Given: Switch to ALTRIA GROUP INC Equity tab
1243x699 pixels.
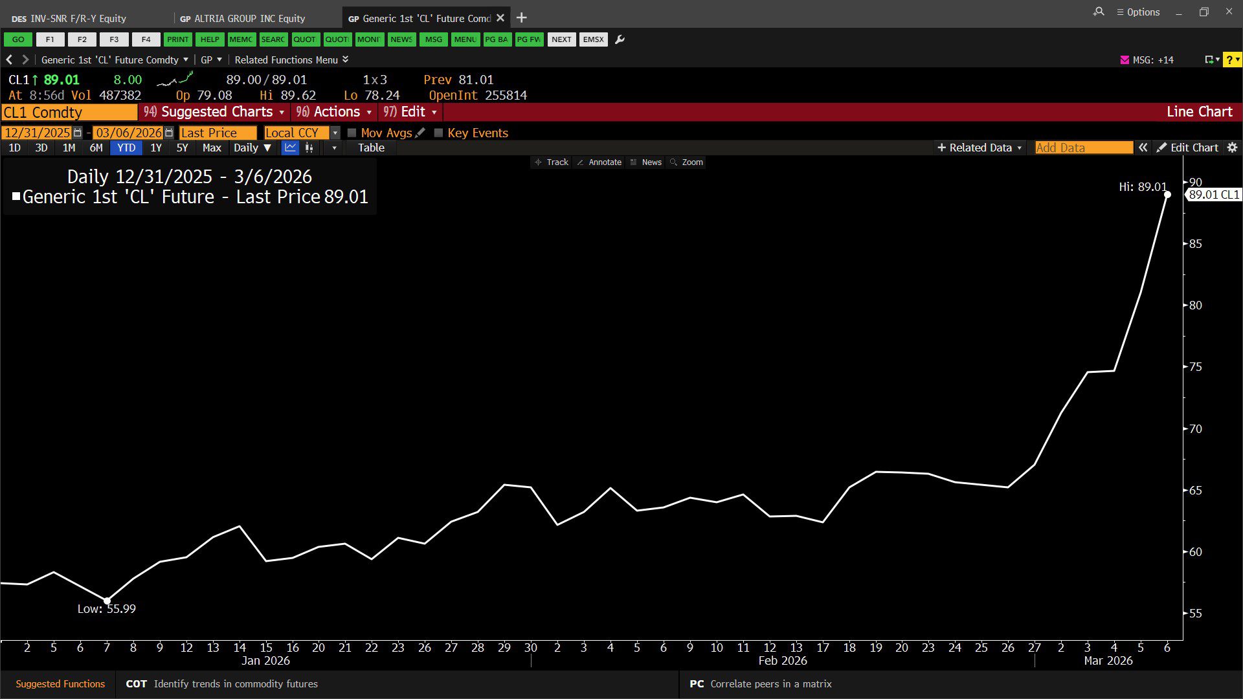Looking at the screenshot, I should [x=249, y=18].
